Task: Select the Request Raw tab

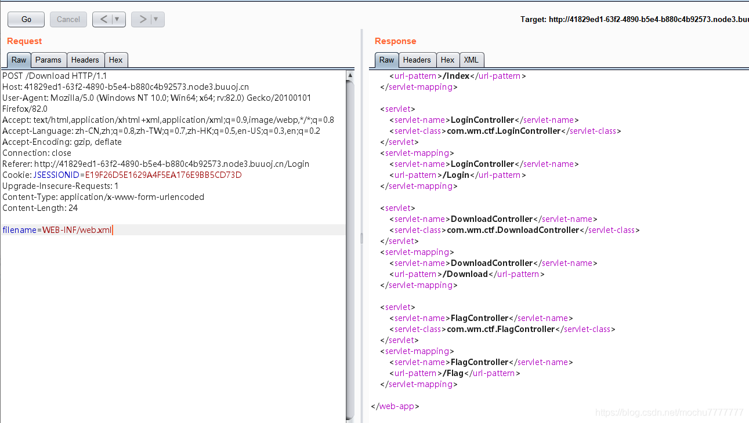Action: (19, 60)
